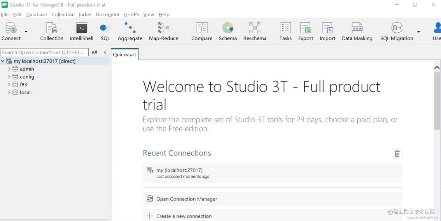Open the Help menu
The height and width of the screenshot is (221, 441).
(164, 14)
